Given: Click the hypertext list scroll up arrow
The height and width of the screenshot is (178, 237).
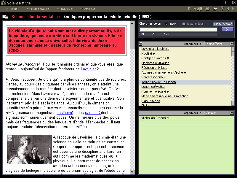Looking at the screenshot, I should 233,49.
